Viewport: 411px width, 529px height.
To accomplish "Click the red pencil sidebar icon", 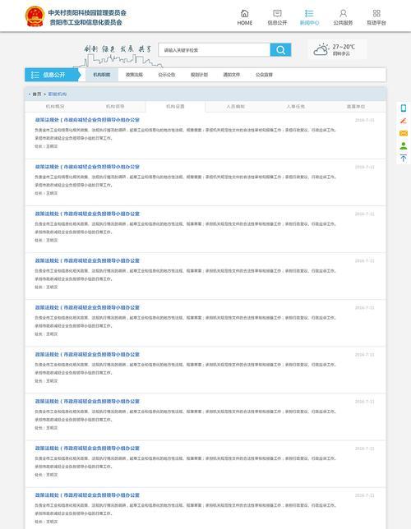I will (x=404, y=121).
